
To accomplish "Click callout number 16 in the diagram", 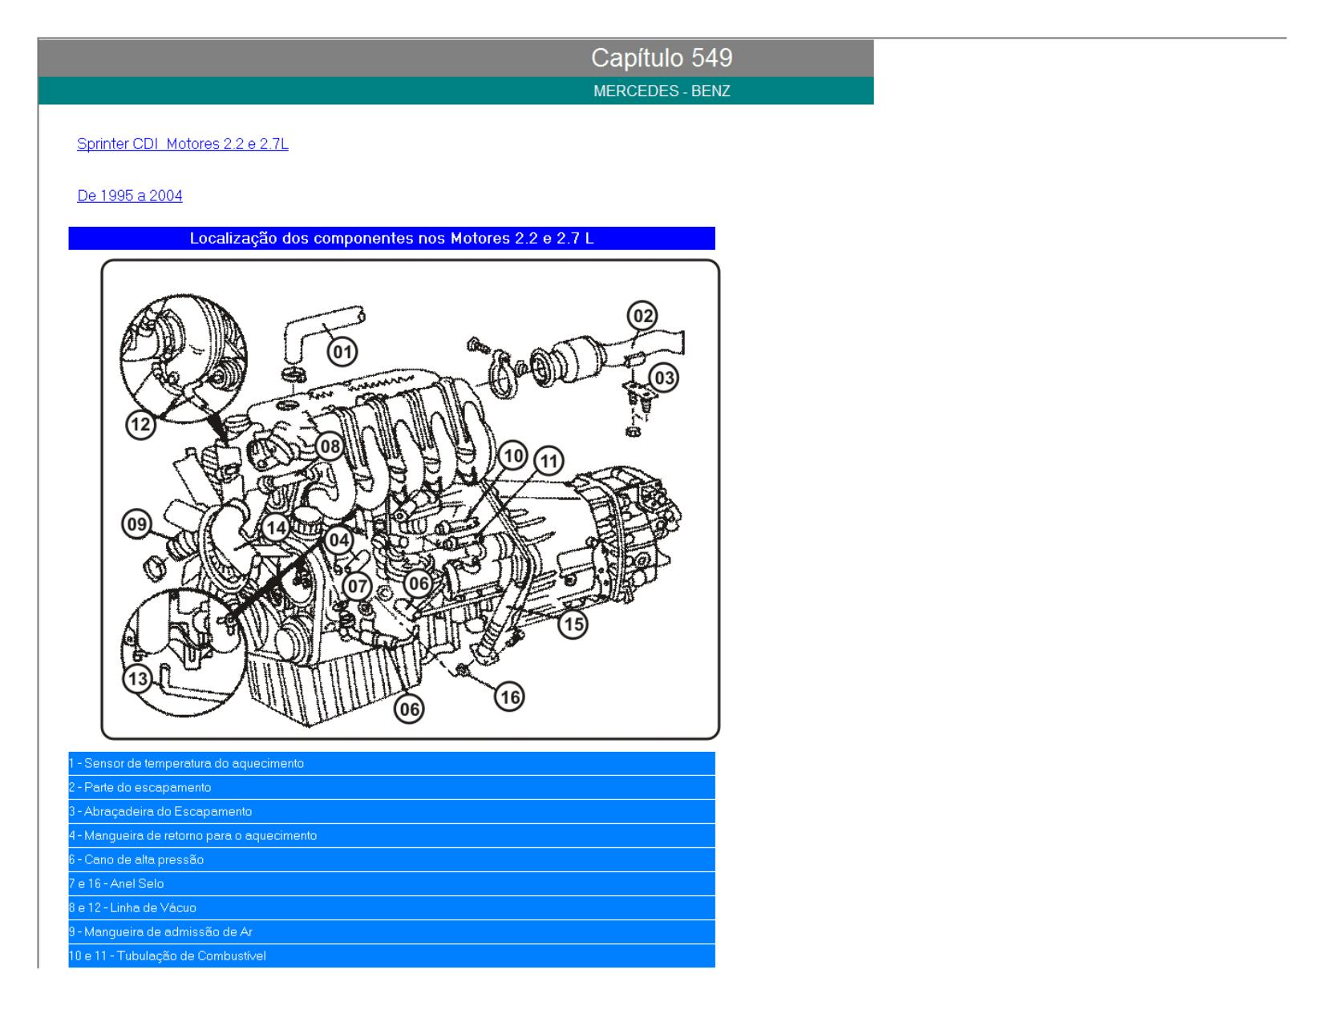I will click(x=510, y=697).
